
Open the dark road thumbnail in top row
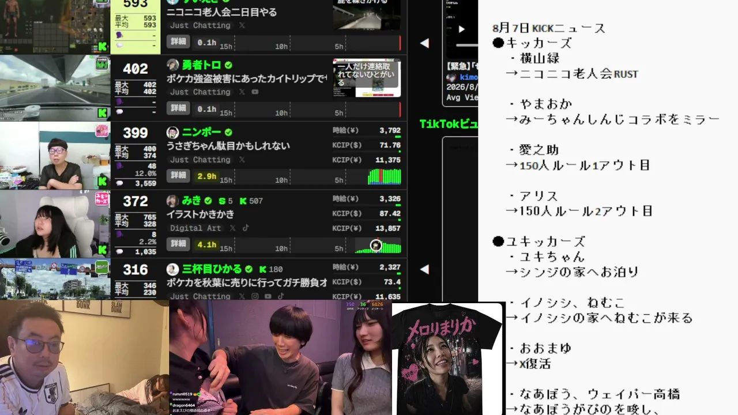[x=367, y=14]
